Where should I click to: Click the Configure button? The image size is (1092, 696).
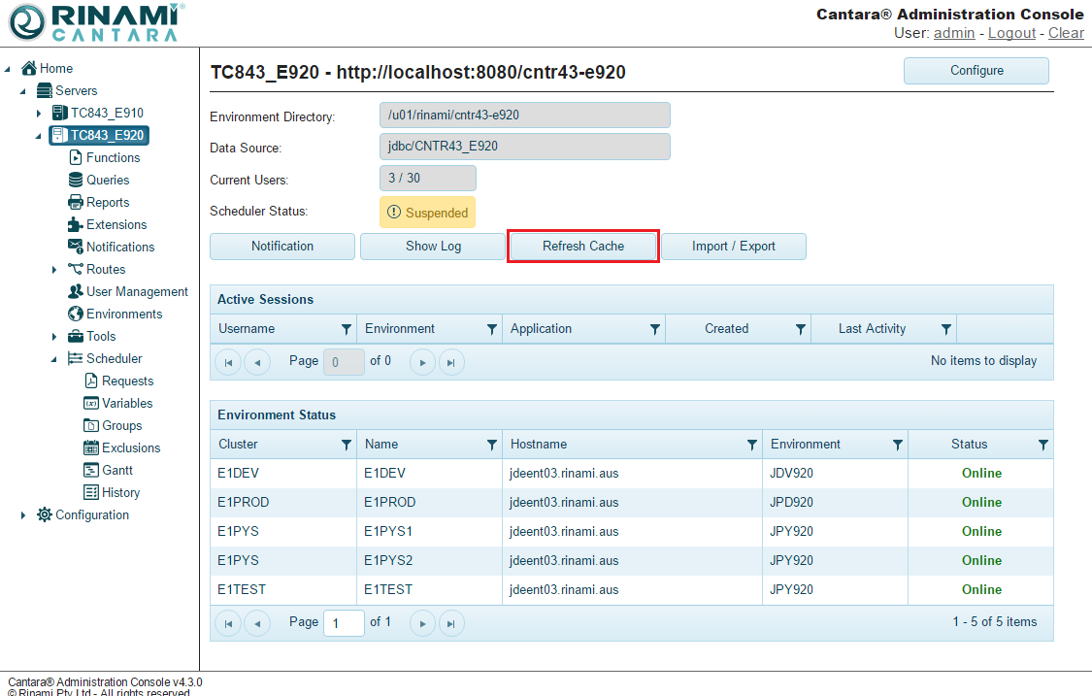pos(976,71)
